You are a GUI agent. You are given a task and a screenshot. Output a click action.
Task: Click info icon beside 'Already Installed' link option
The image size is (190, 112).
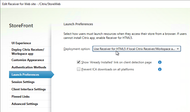coord(160,62)
